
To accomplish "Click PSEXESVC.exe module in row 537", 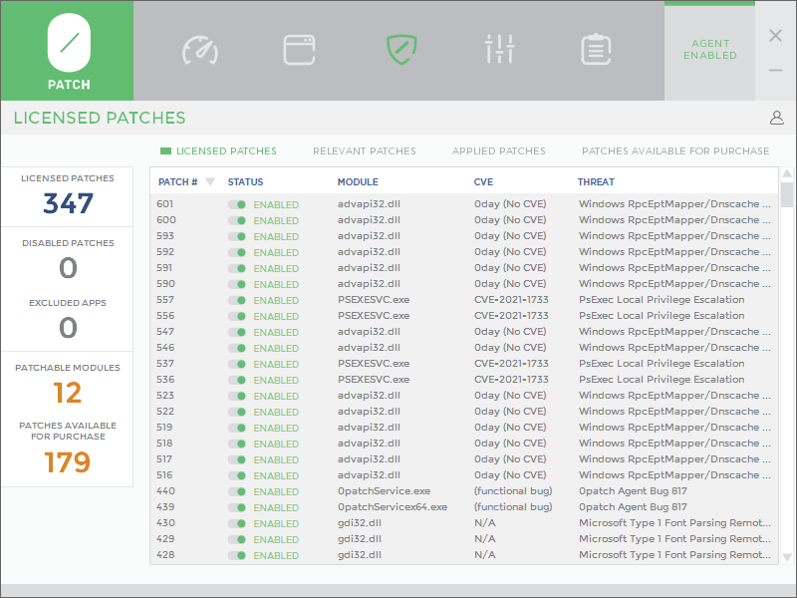I will (374, 363).
